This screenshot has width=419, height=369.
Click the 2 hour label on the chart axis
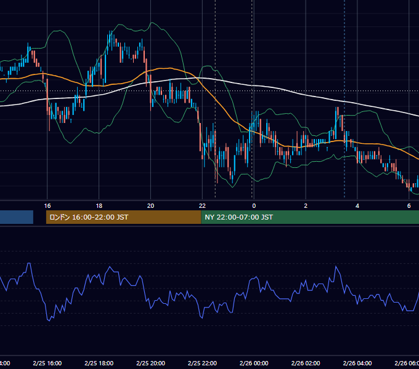point(306,205)
